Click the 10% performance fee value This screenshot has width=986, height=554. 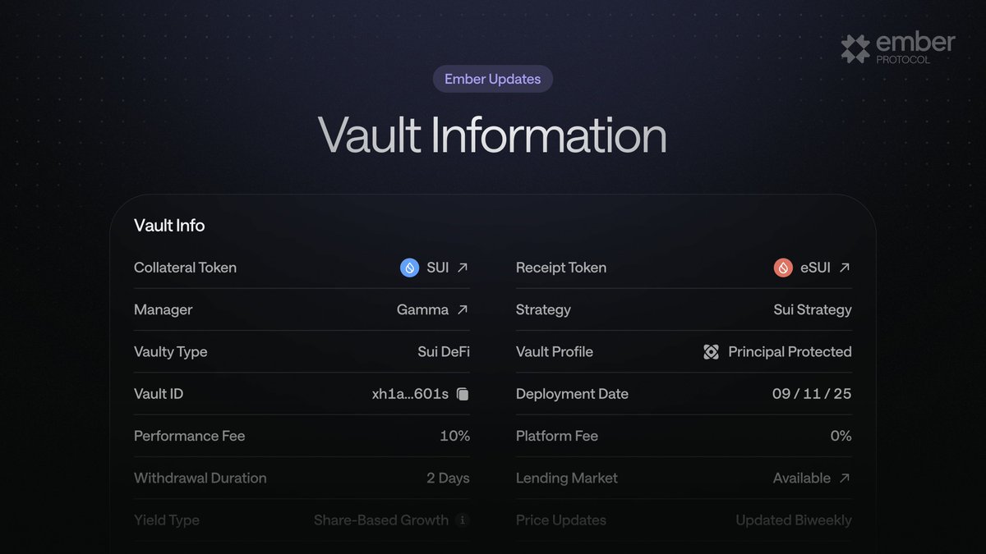455,436
